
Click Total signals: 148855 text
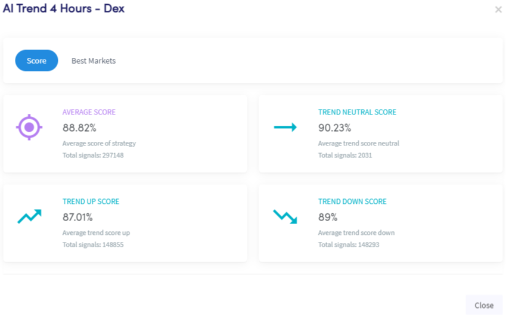click(x=93, y=244)
